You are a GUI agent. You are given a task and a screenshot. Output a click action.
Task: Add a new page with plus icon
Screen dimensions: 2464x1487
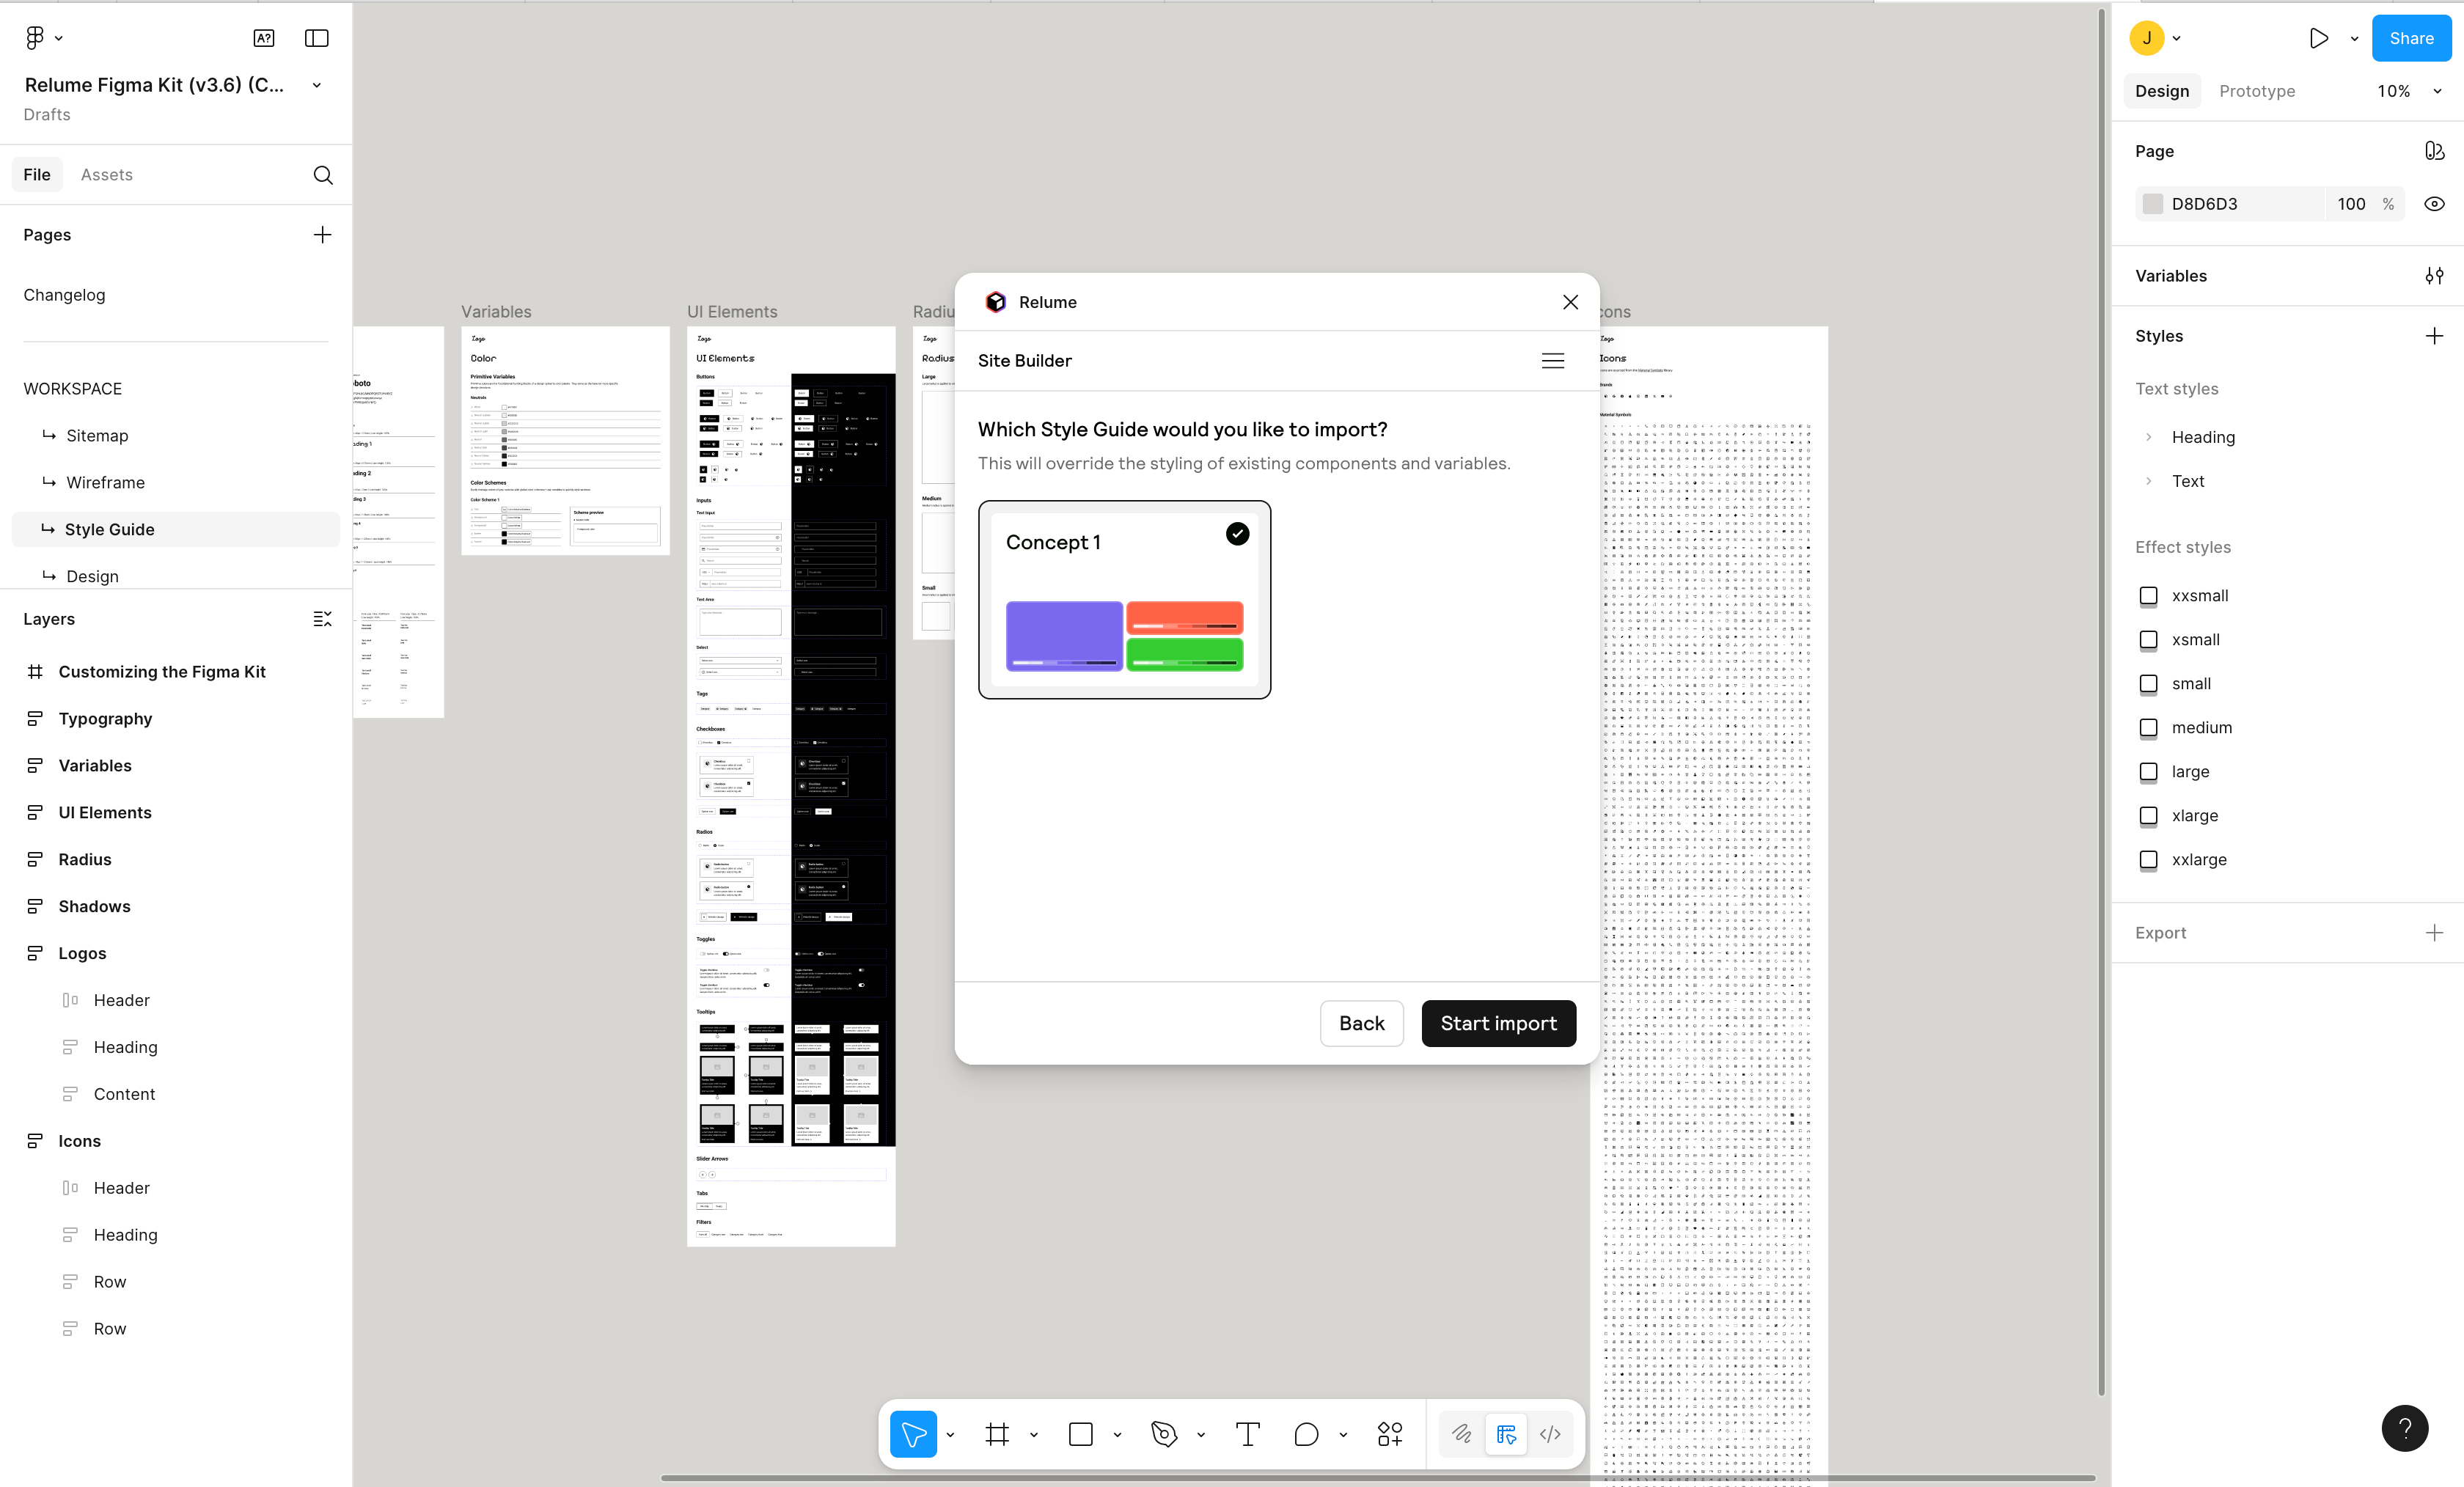[x=322, y=235]
